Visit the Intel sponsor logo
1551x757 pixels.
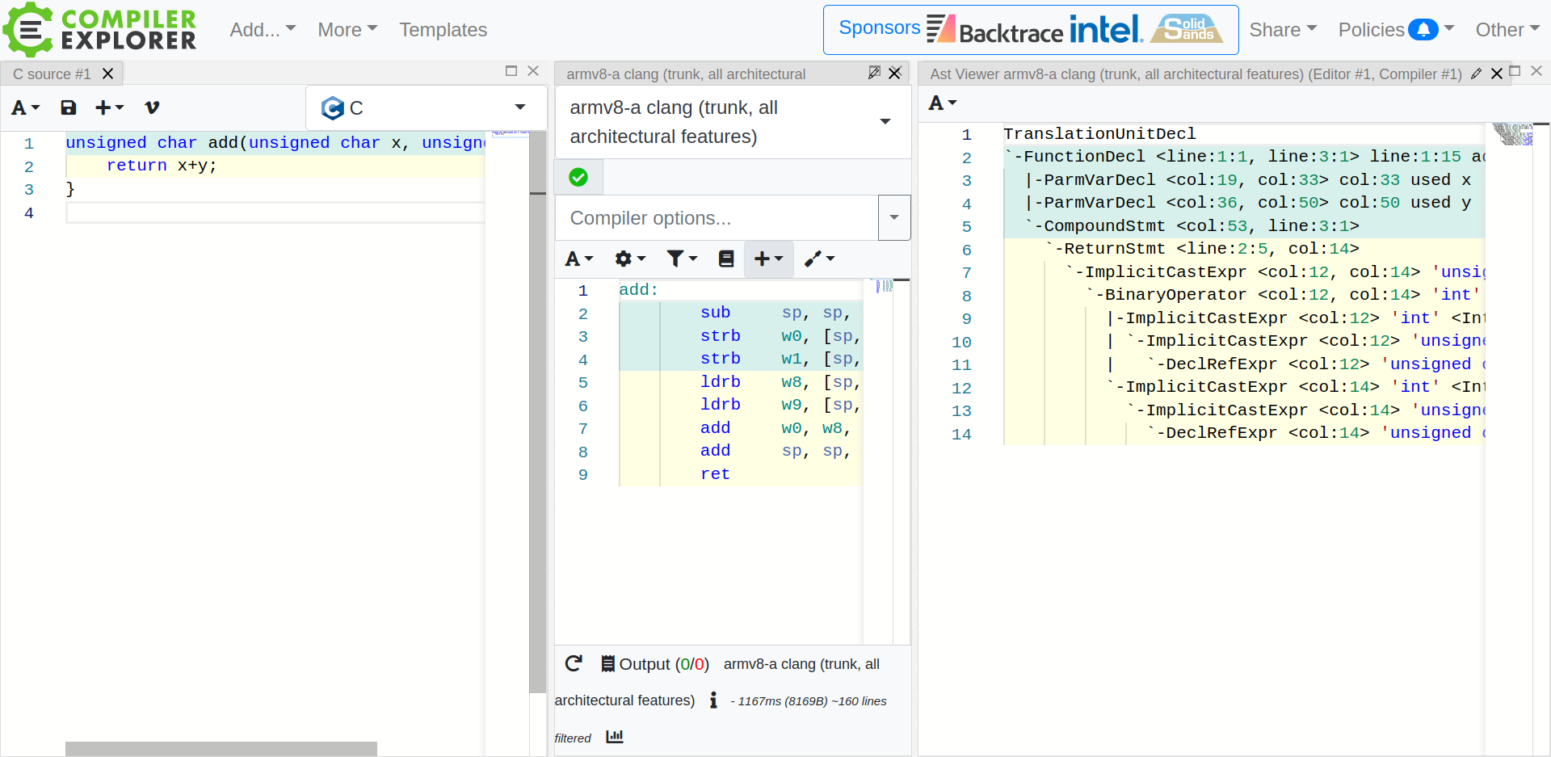[x=1106, y=29]
